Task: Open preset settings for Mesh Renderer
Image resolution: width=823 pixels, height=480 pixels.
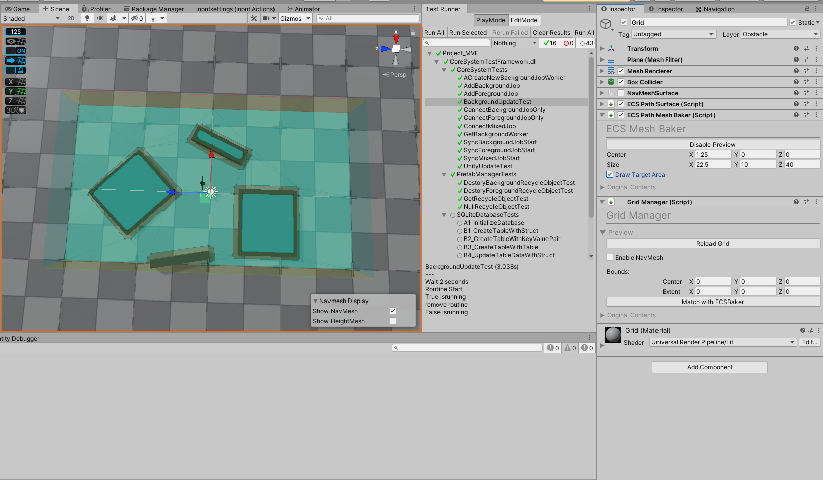Action: [x=806, y=71]
